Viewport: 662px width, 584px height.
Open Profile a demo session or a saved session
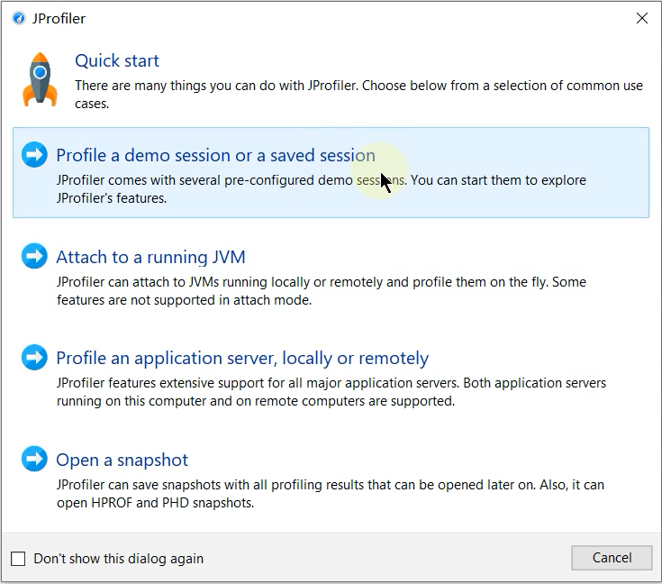click(215, 155)
